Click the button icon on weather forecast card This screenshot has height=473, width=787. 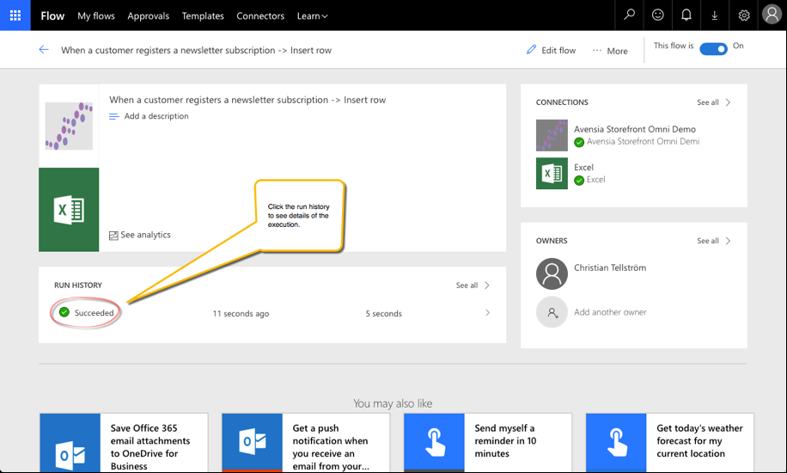click(616, 443)
